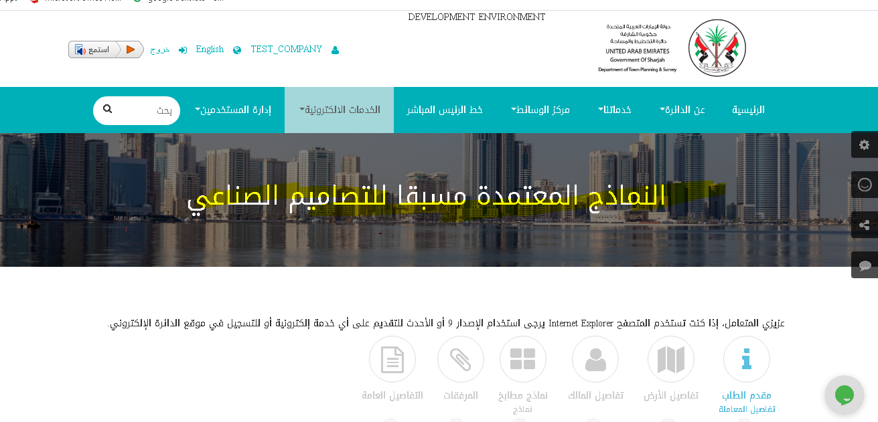
Task: Select the attachments paperclip icon
Action: click(x=461, y=359)
